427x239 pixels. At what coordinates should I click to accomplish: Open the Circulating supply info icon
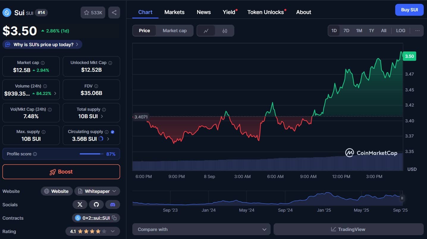pos(106,132)
